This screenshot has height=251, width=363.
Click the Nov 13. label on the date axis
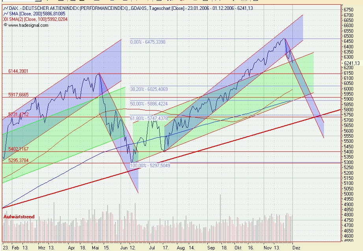pos(272,248)
